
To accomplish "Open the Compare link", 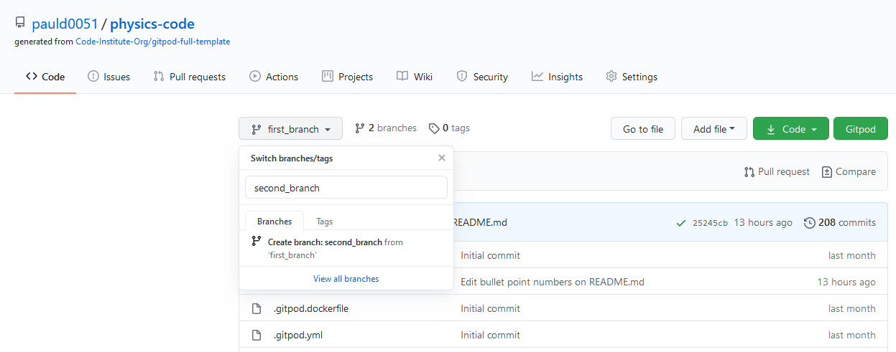I will [x=849, y=171].
